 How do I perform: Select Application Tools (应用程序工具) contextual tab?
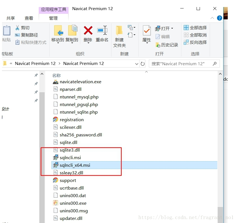pyautogui.click(x=54, y=10)
